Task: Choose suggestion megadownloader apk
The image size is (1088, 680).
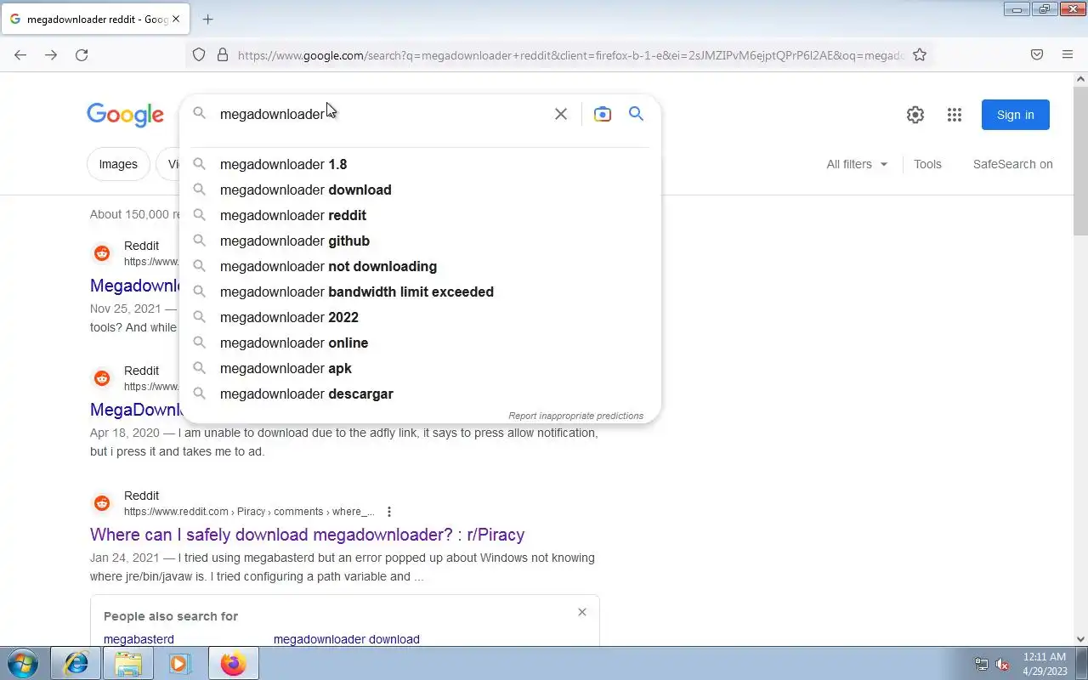Action: point(421,368)
